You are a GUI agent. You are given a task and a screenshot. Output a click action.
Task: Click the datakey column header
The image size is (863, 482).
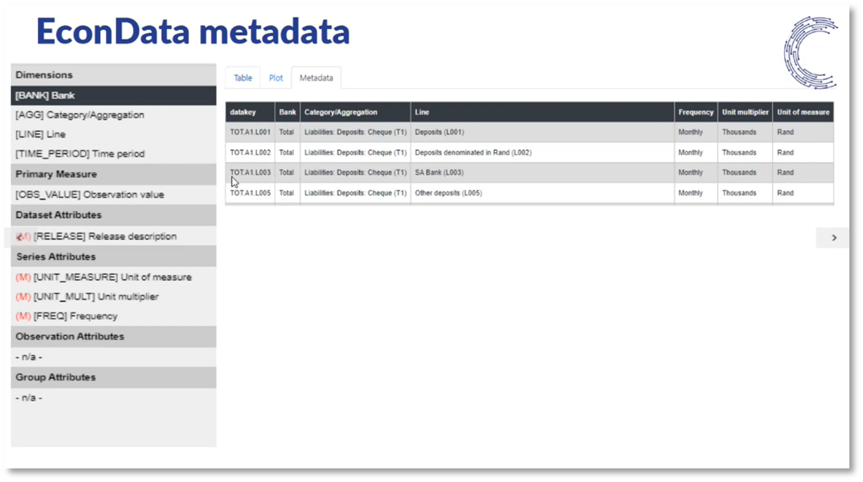pos(250,112)
